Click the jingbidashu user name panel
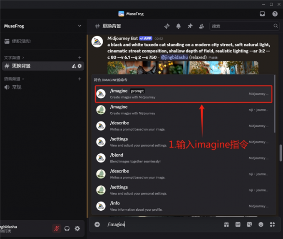The image size is (283, 239). tap(9, 229)
